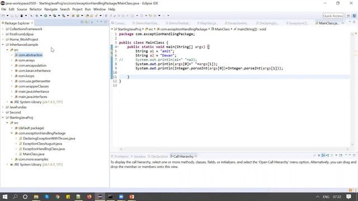This screenshot has width=358, height=201.
Task: Open File Explorer from the taskbar
Action: click(36, 197)
